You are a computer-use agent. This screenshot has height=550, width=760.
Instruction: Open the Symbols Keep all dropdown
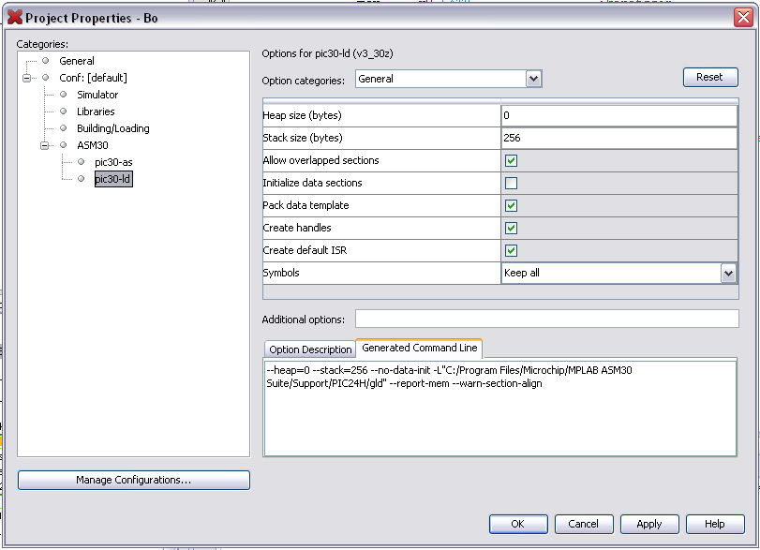click(x=728, y=274)
